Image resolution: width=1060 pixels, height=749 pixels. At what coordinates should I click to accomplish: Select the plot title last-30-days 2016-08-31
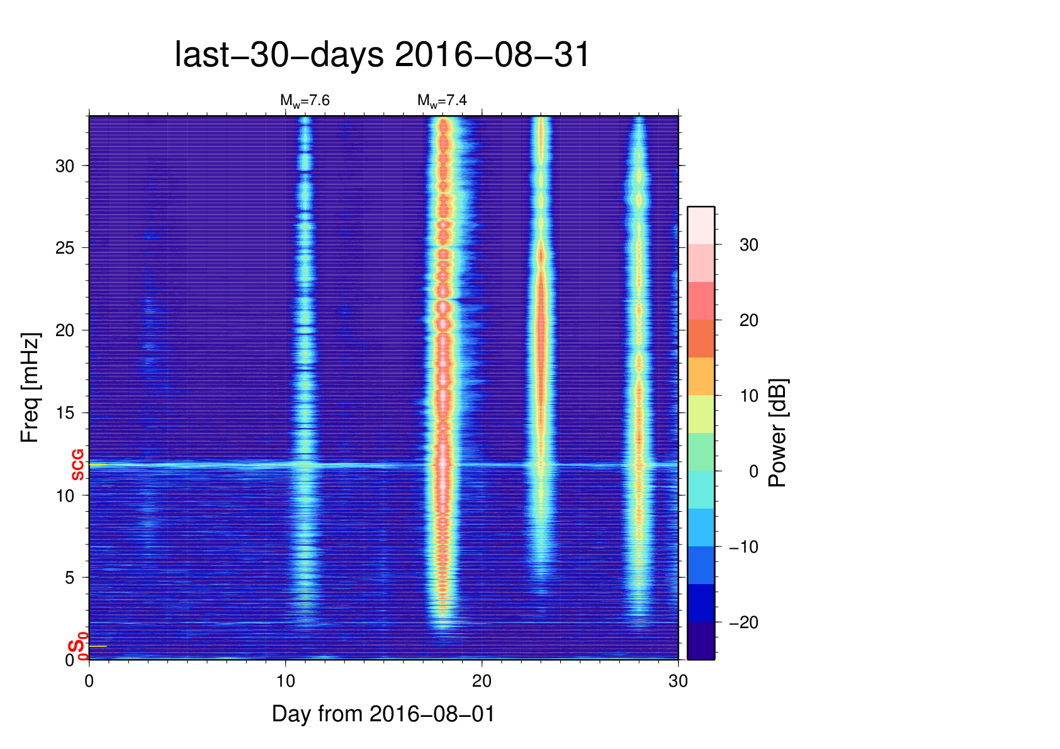382,55
